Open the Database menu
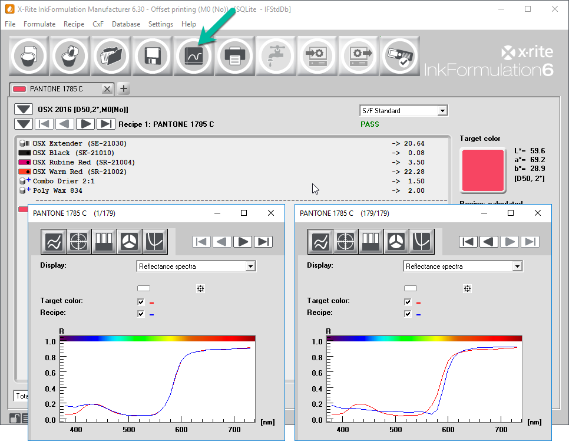The width and height of the screenshot is (569, 441). coord(126,24)
